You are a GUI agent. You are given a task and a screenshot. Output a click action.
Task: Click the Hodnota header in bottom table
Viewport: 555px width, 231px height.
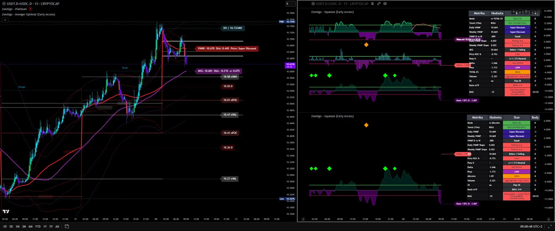(x=495, y=118)
